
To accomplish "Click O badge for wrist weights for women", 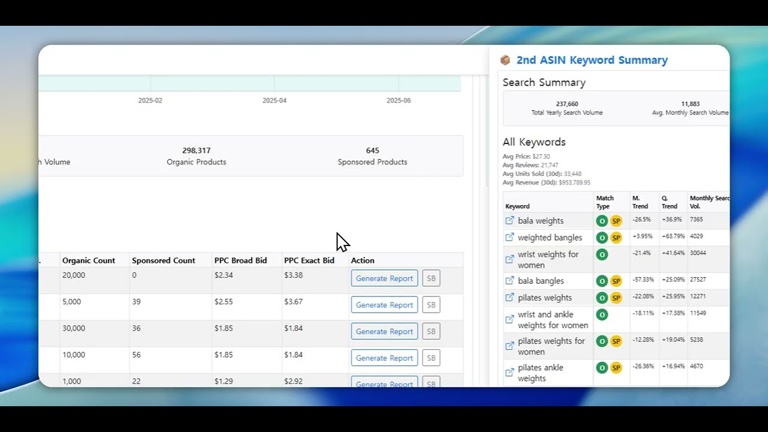I will [602, 254].
